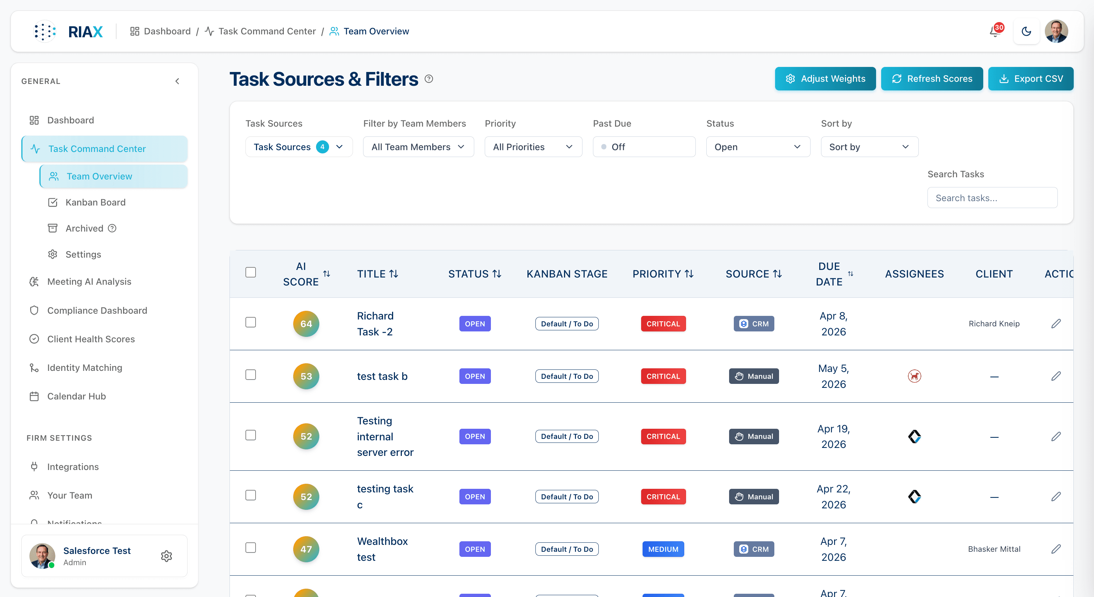Check the Richard Task -2 checkbox
Screen dimensions: 1094x597
pos(251,322)
